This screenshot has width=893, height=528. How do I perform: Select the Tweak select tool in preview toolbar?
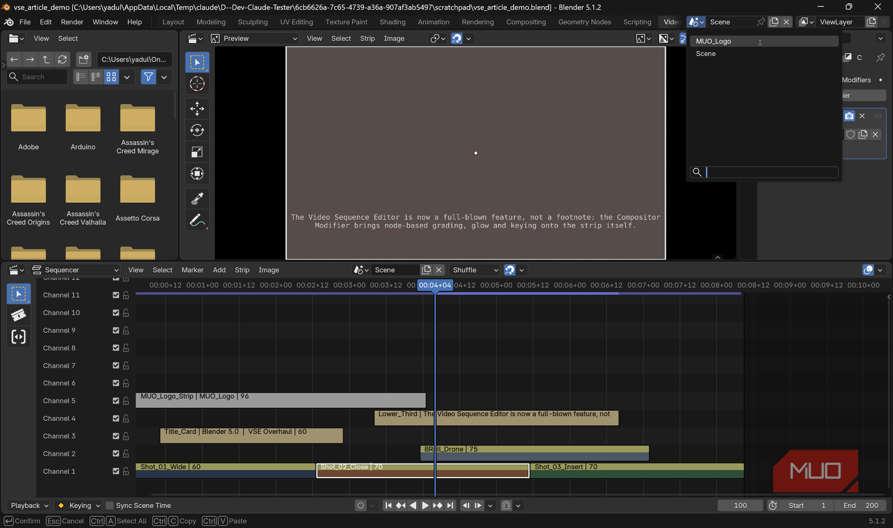[x=197, y=62]
